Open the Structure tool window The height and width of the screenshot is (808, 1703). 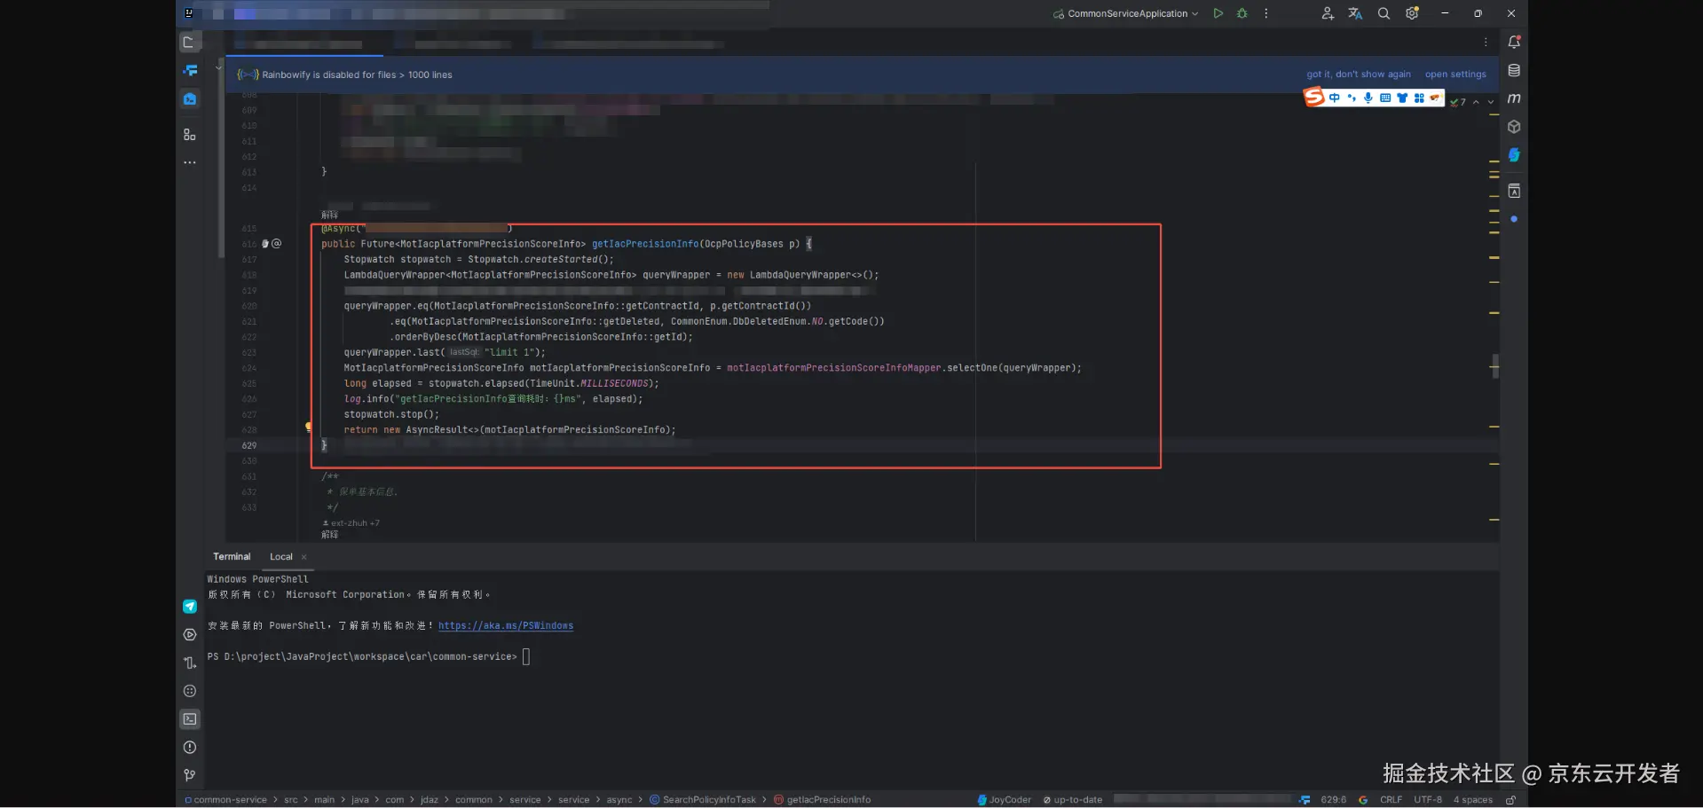189,135
